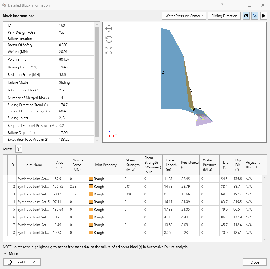Click the Rough orange swatch for joint 4
The height and width of the screenshot is (269, 270).
pos(91,202)
